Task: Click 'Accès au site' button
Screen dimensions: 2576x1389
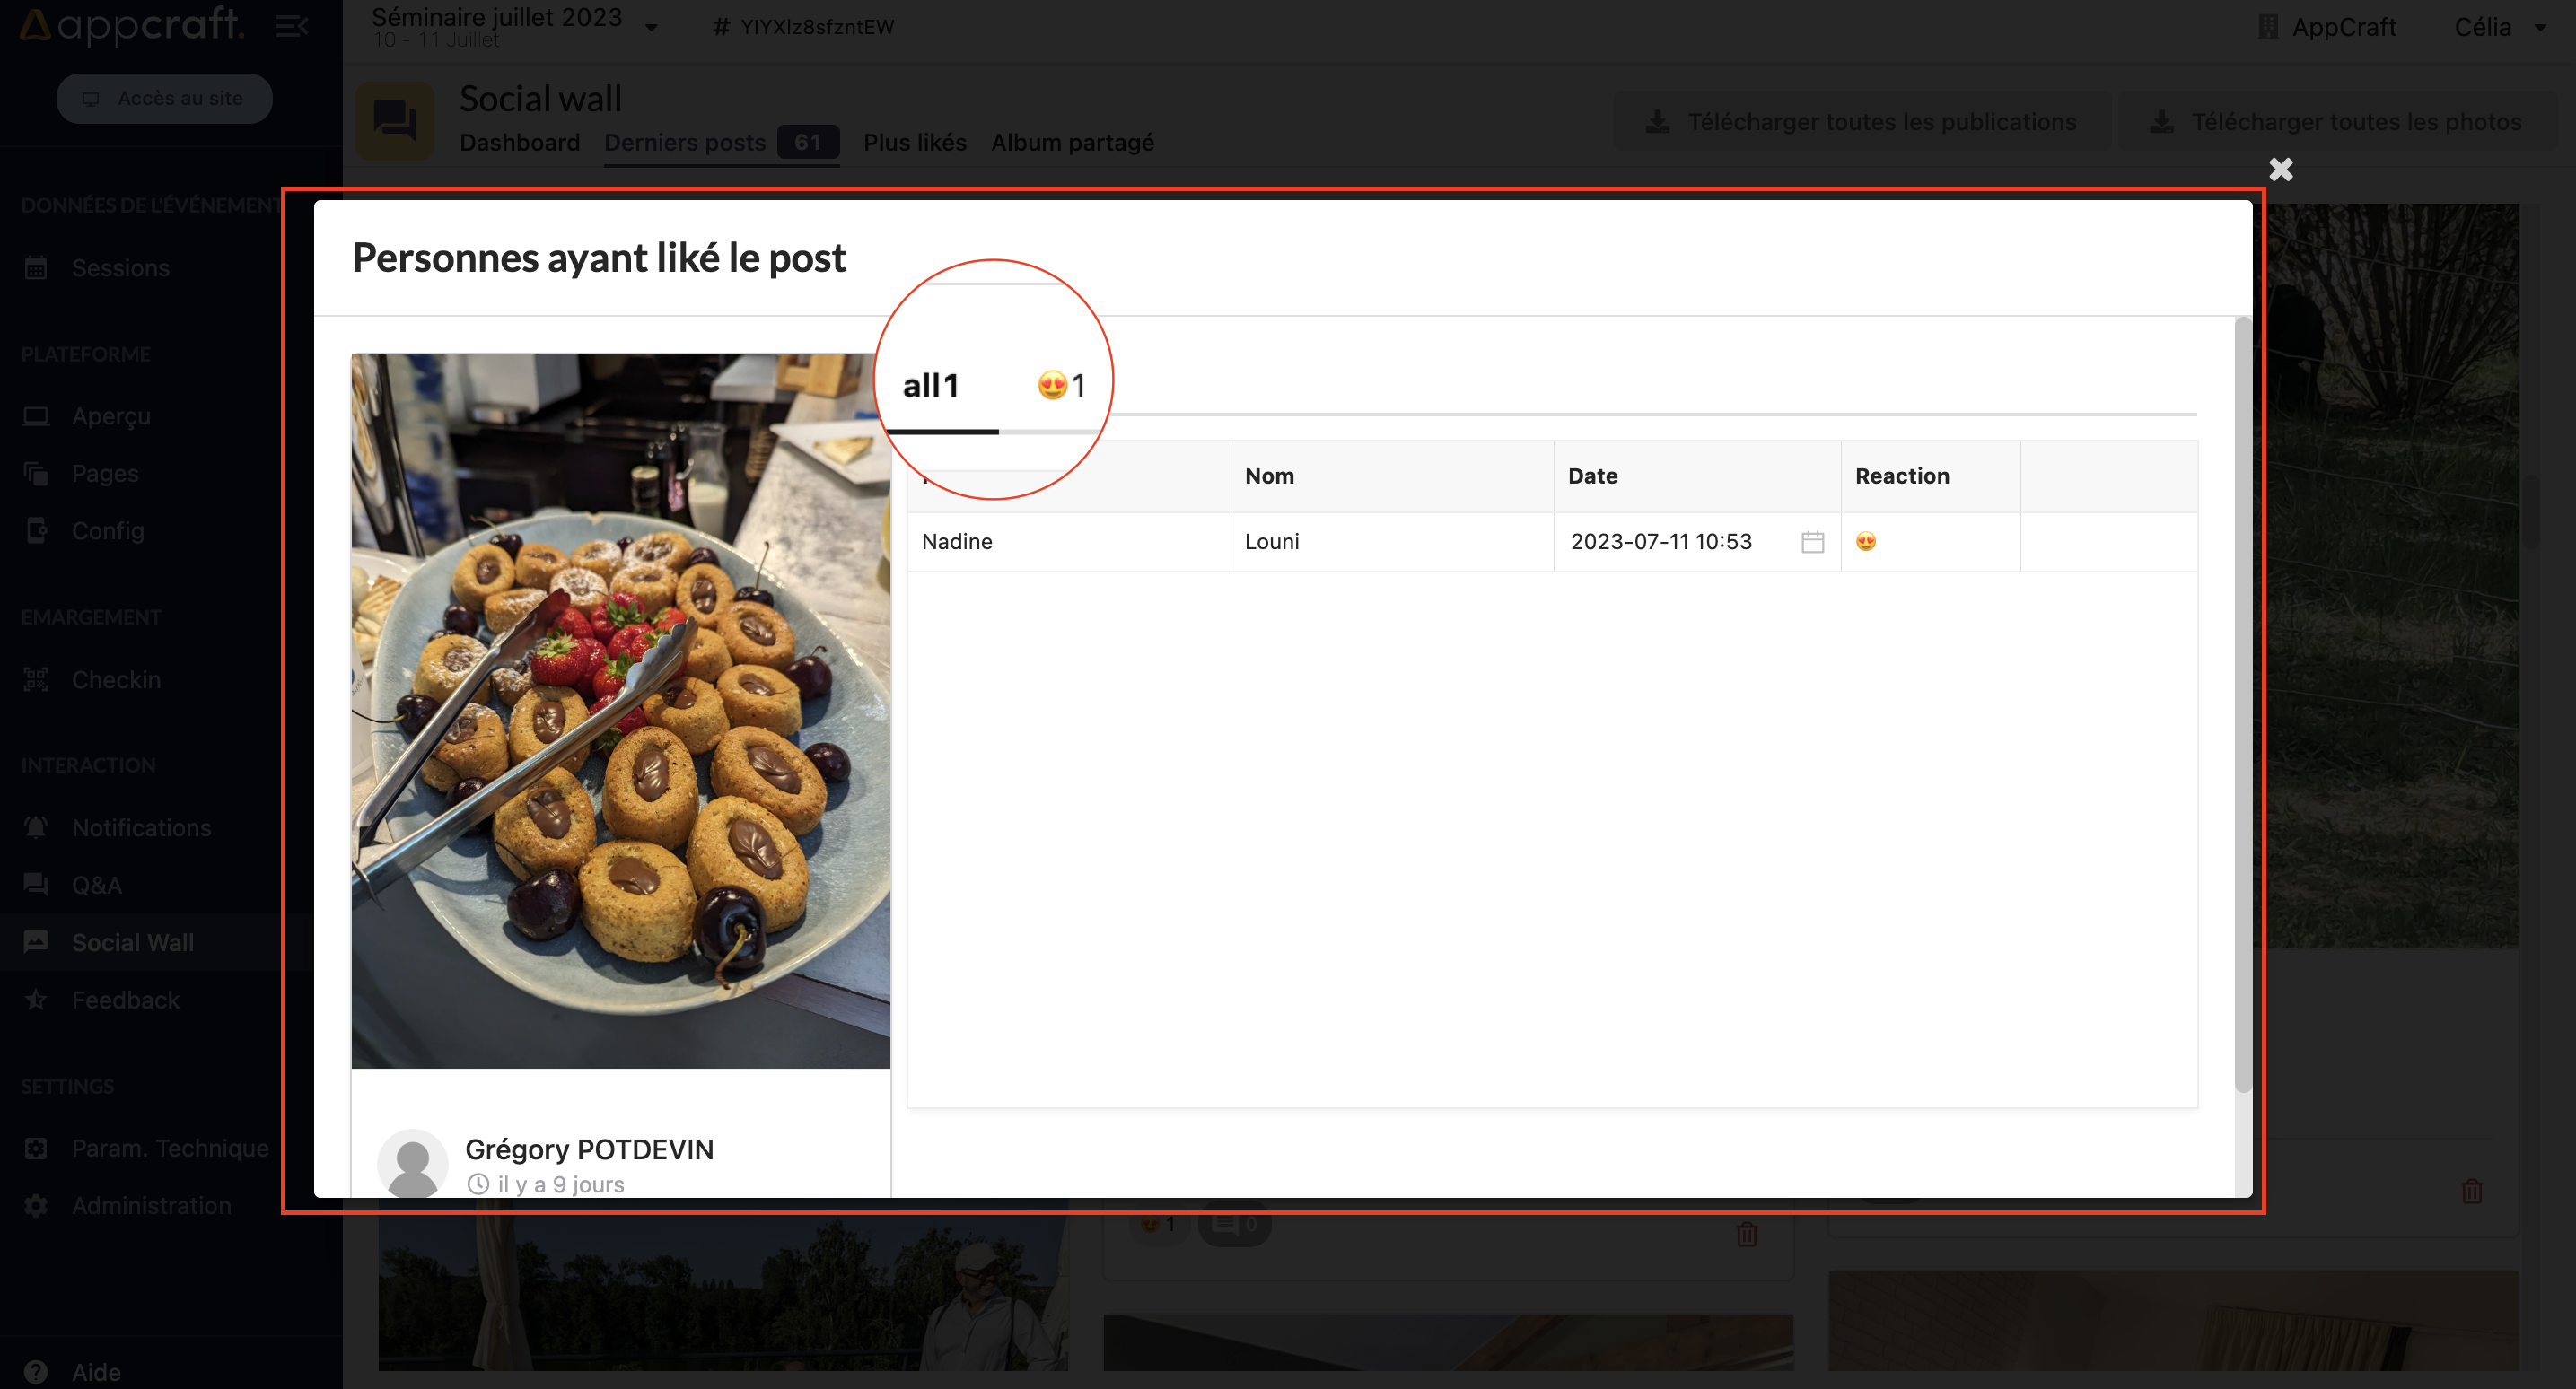Action: (164, 98)
